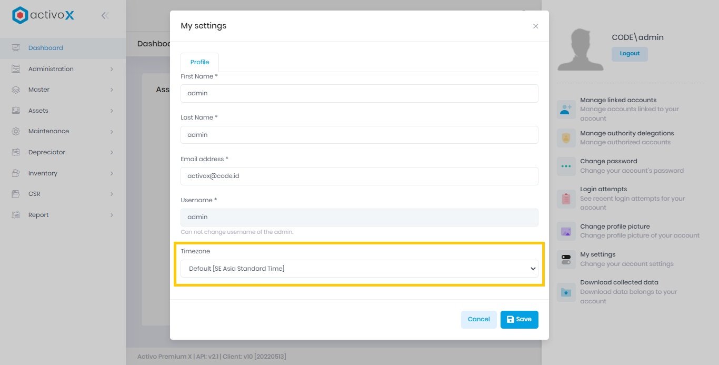Open the Timezone dropdown

359,269
